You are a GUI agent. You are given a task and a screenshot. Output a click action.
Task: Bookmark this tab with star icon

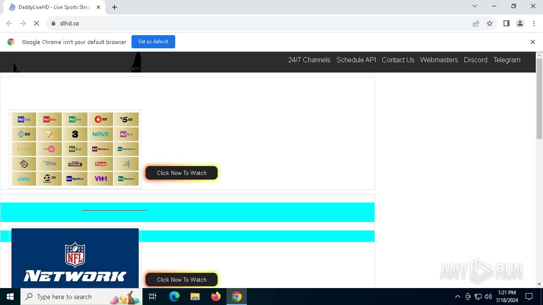click(x=490, y=23)
